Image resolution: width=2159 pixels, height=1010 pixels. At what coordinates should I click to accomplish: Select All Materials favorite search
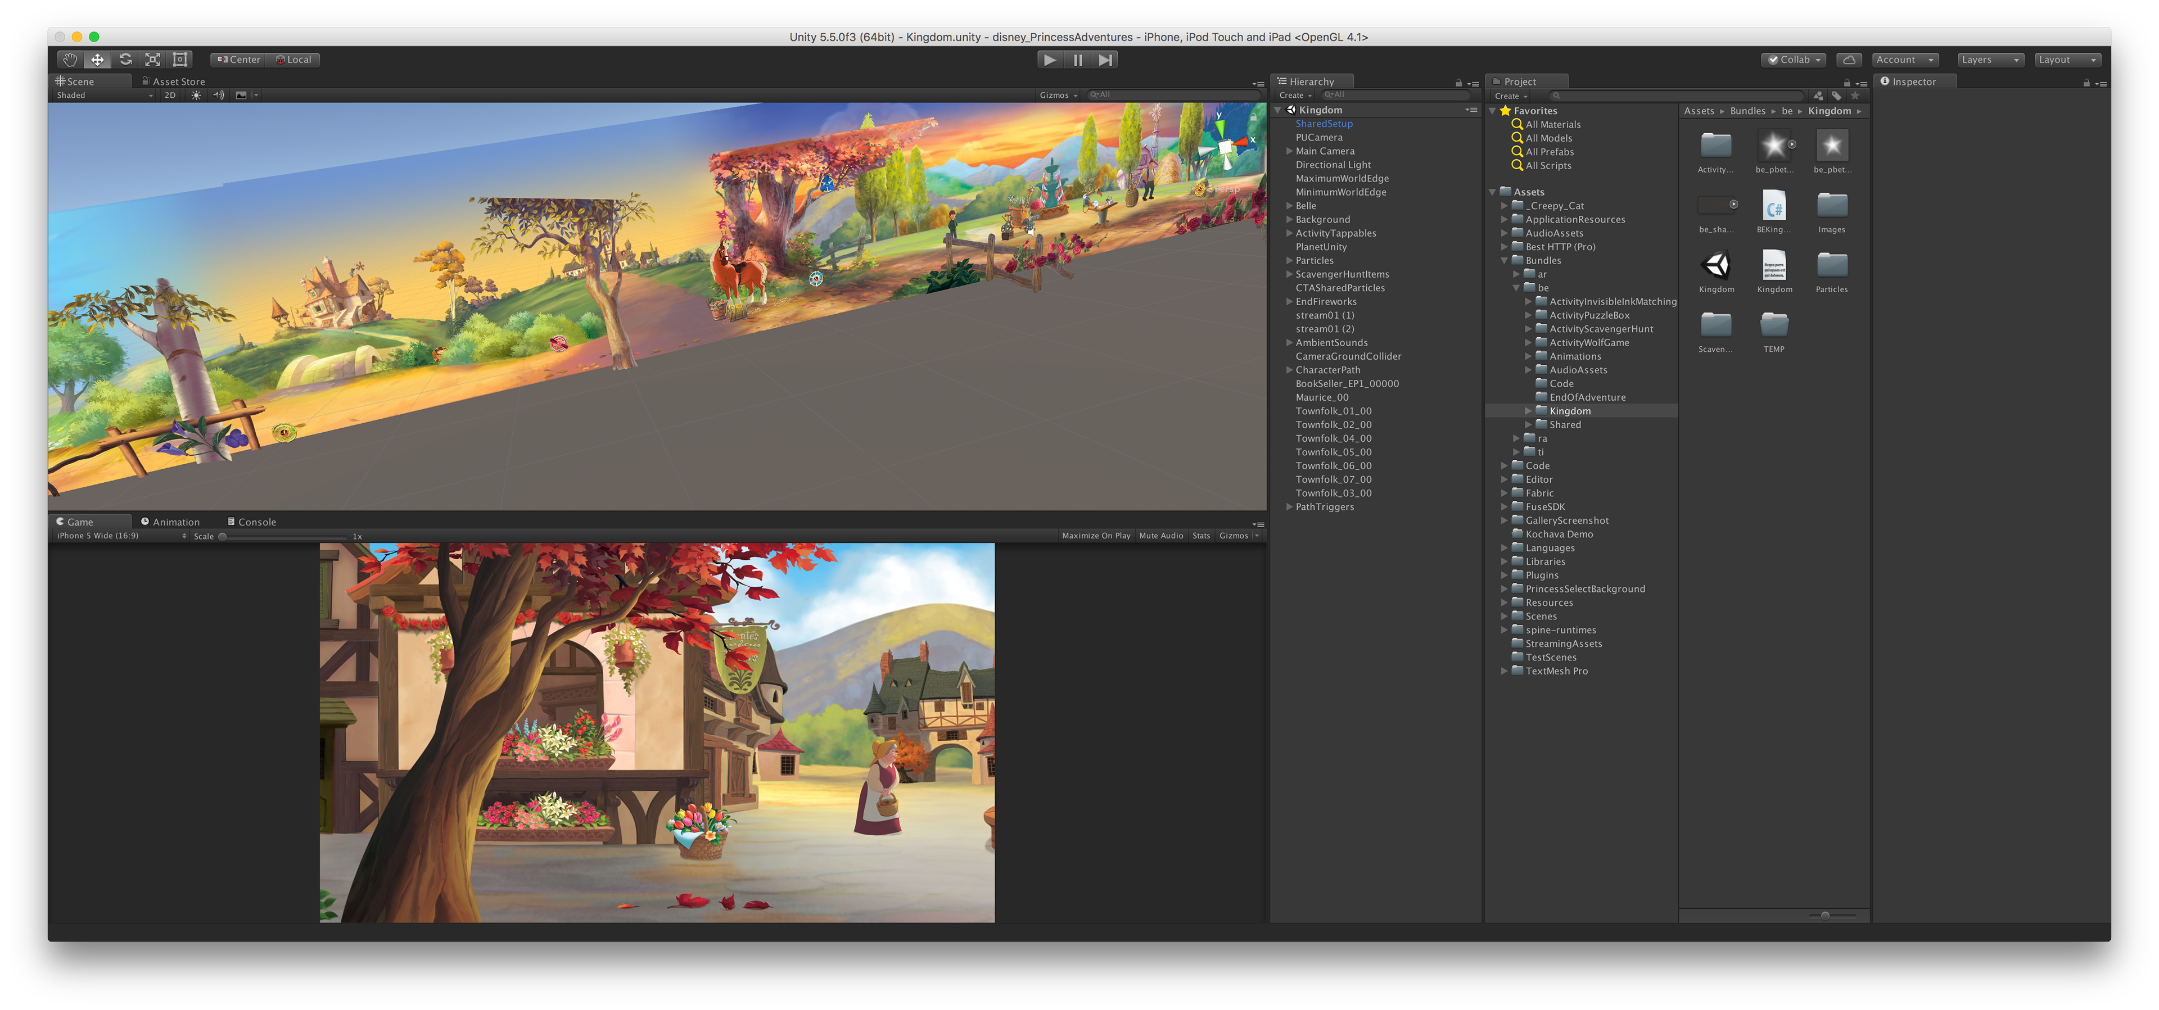pyautogui.click(x=1546, y=124)
